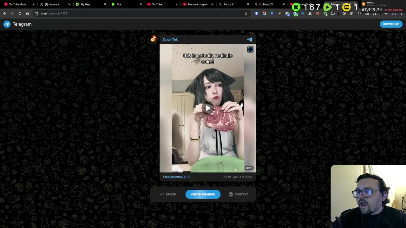Open the colorful ring extension icon
The image size is (406, 228).
coord(264,13)
